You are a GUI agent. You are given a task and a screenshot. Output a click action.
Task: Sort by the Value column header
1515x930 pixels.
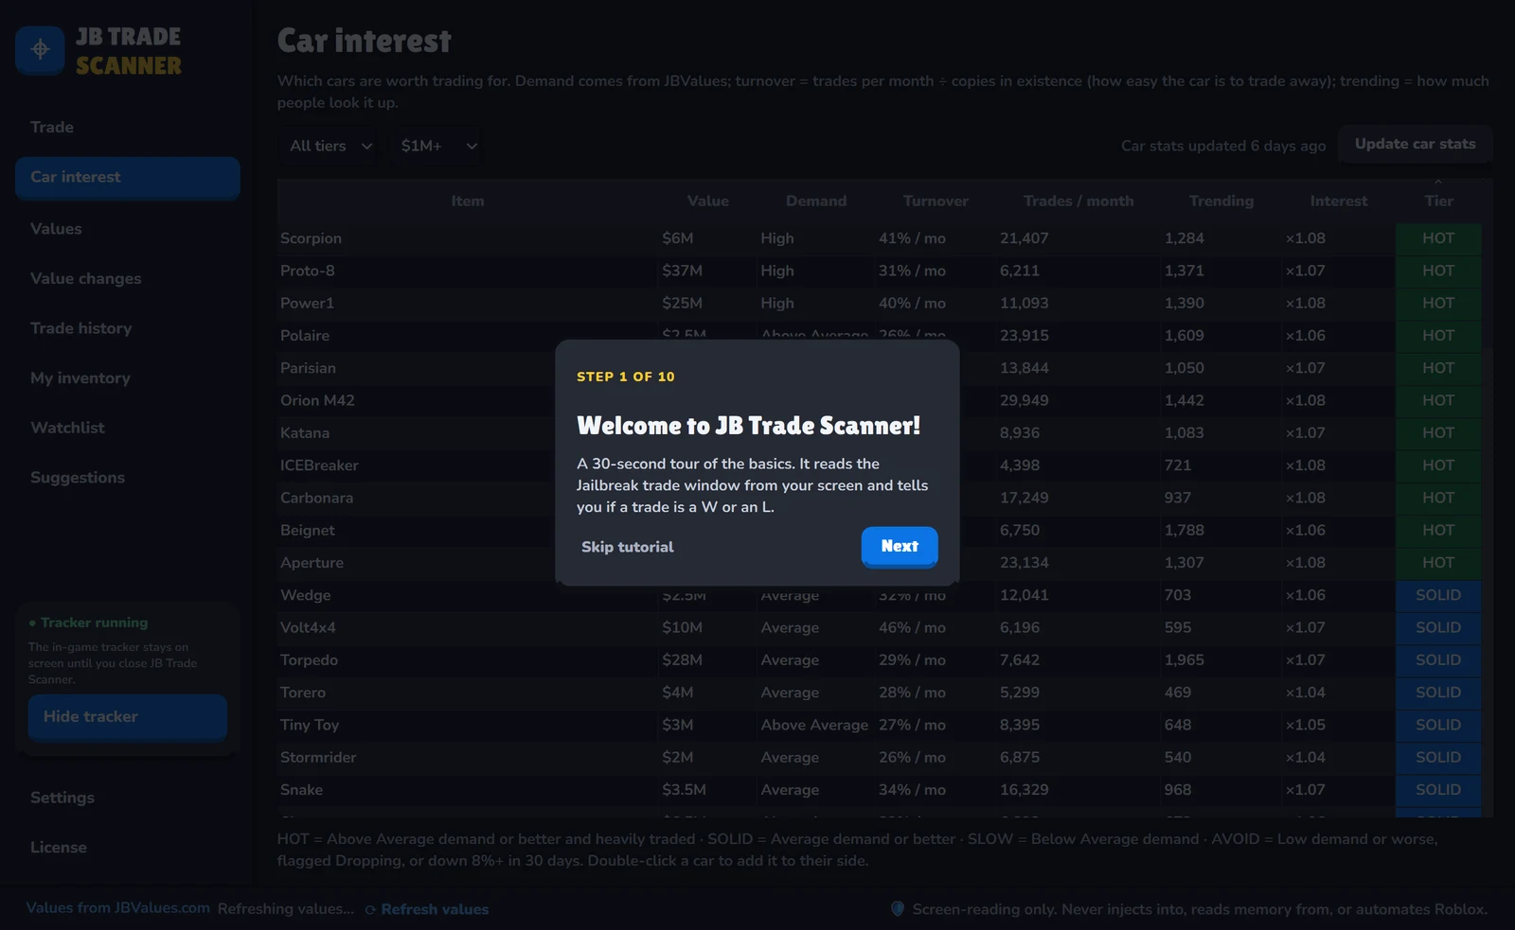708,201
